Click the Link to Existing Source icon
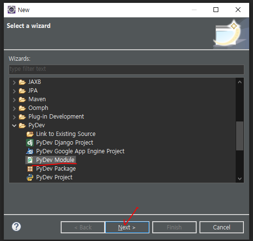 click(30, 134)
